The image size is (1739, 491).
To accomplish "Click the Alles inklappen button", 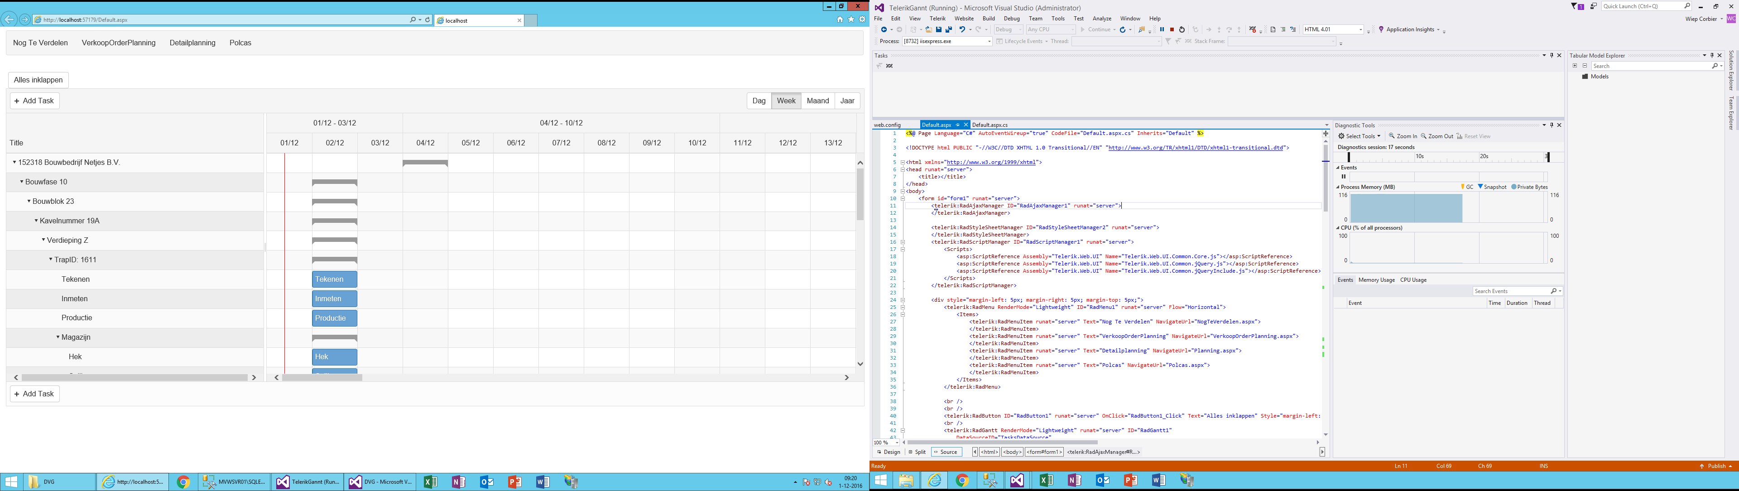I will [38, 80].
